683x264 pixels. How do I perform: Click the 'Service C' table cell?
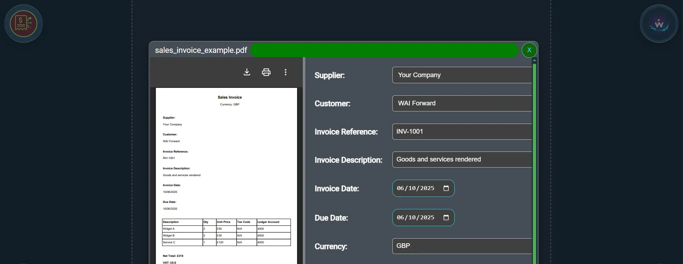coord(182,243)
